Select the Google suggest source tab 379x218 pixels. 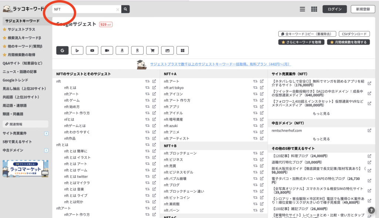click(62, 50)
